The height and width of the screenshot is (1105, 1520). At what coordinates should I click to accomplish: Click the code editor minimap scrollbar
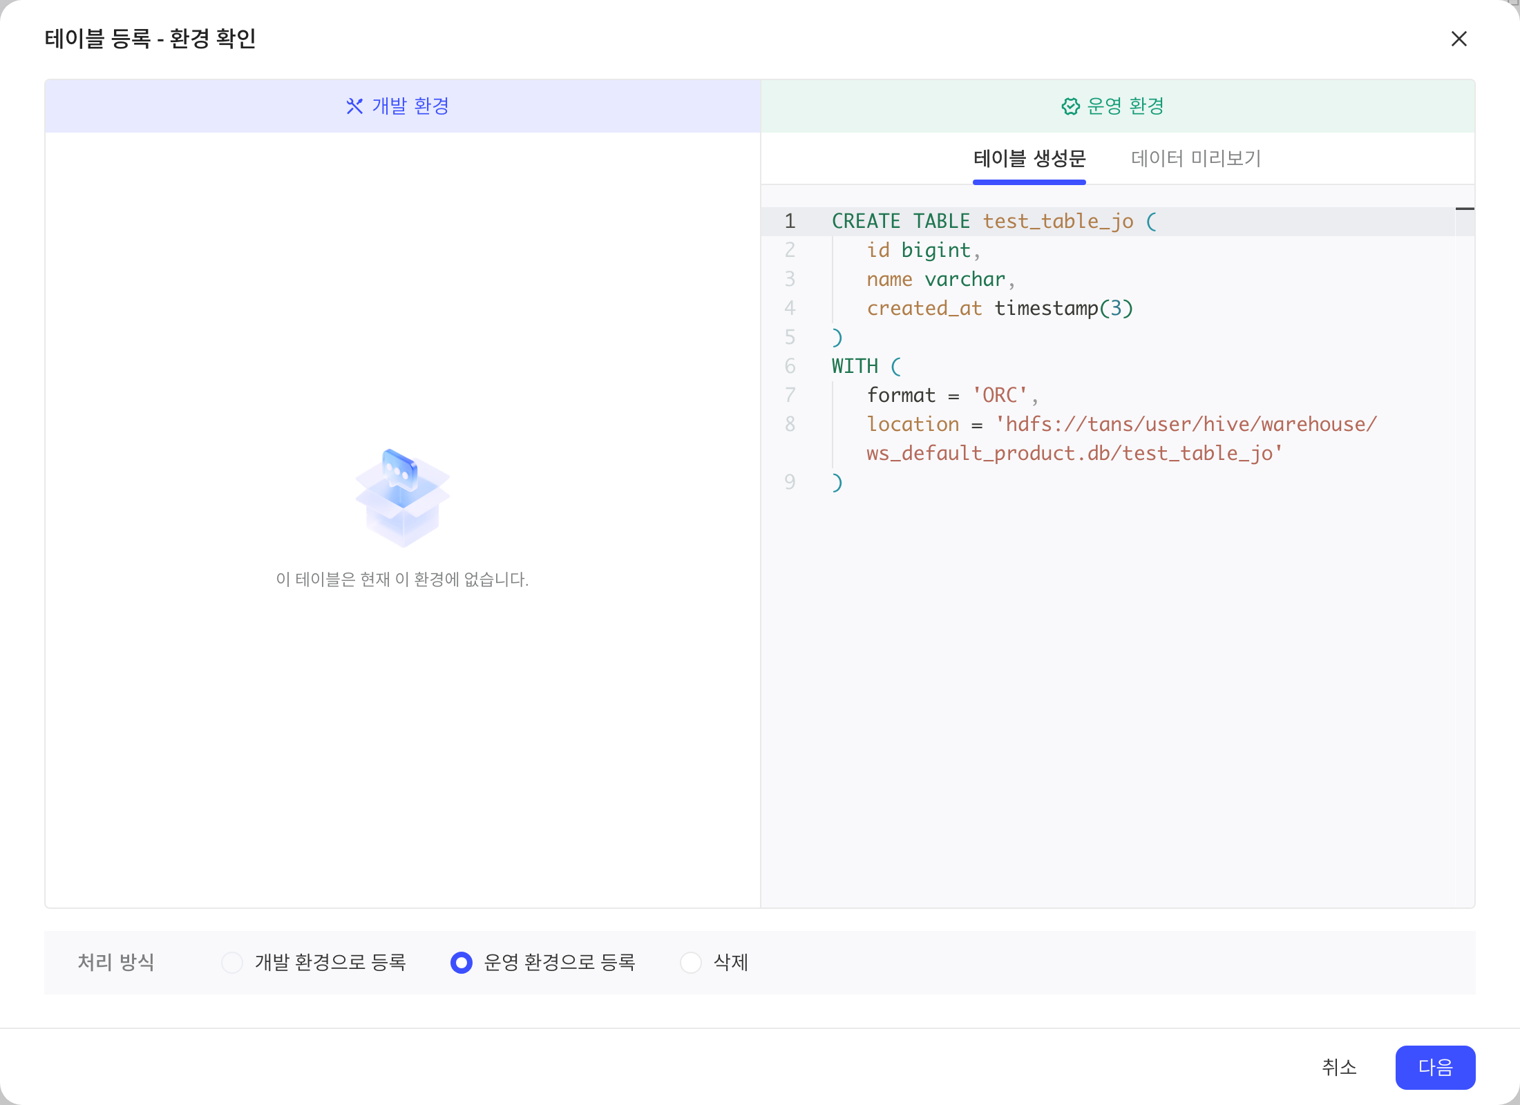[1465, 557]
